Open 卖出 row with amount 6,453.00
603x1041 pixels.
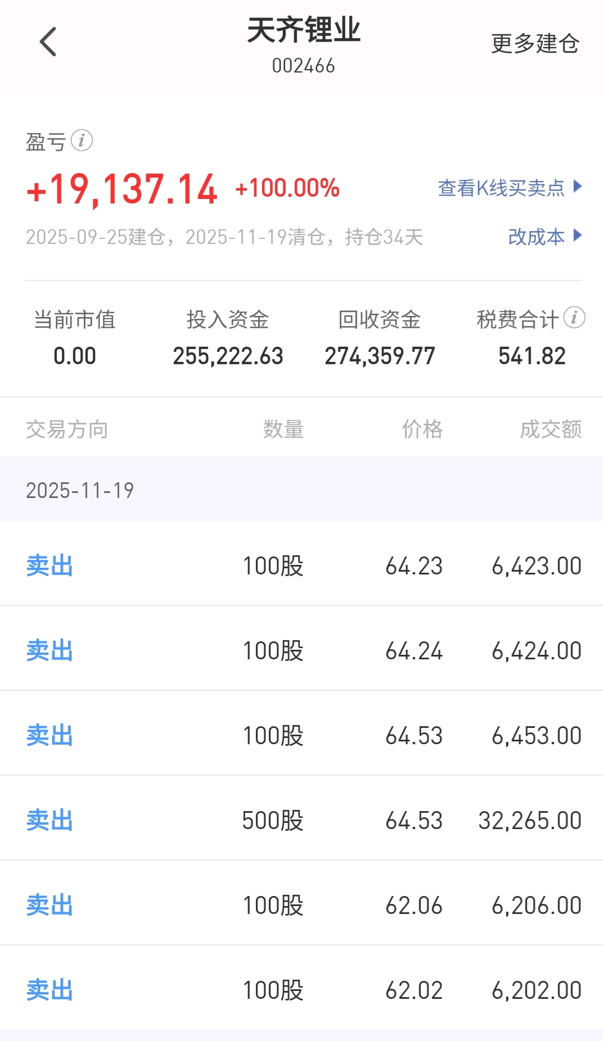point(301,734)
